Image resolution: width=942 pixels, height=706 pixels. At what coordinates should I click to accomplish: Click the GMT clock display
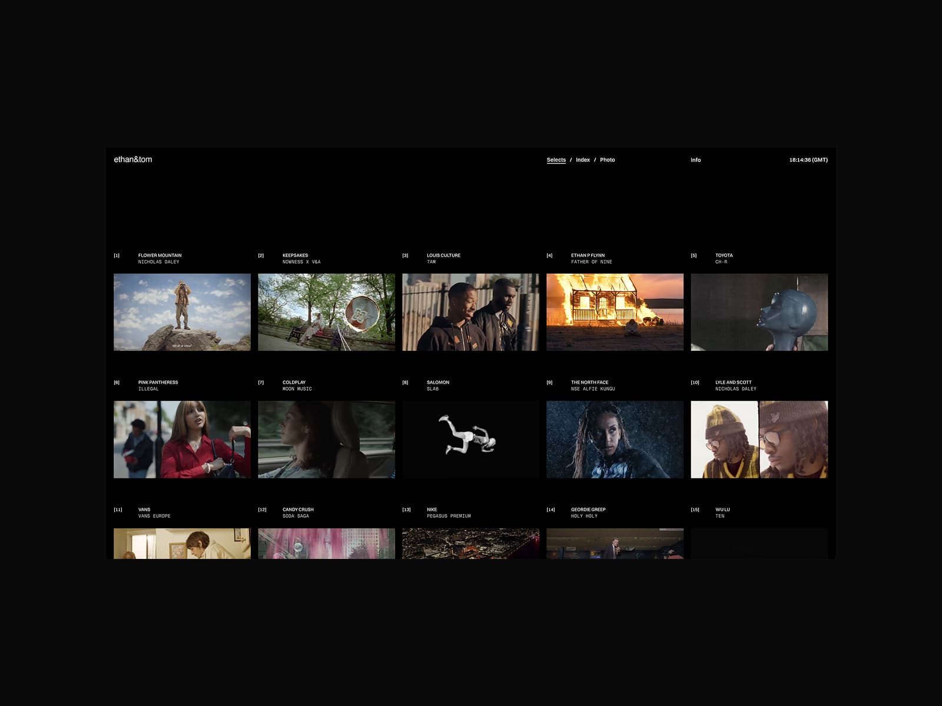tap(808, 159)
